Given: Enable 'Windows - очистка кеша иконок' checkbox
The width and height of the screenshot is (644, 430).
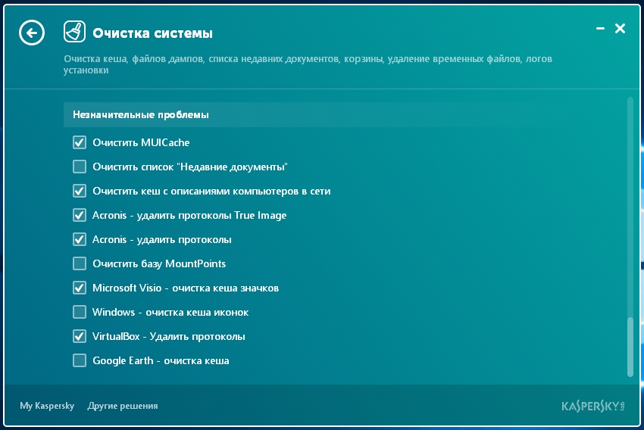Looking at the screenshot, I should pos(80,312).
